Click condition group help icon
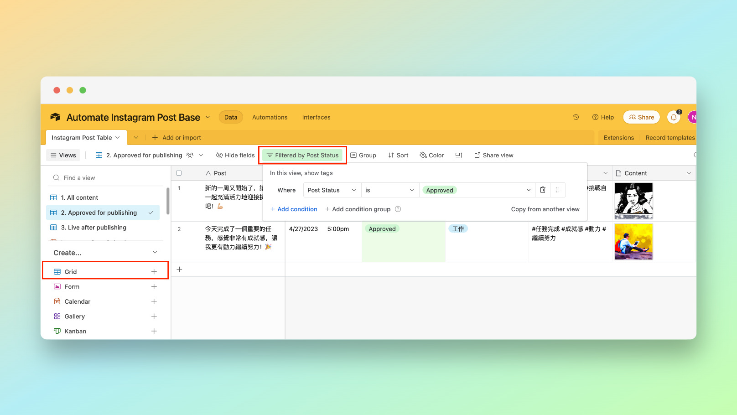This screenshot has height=415, width=737. [398, 209]
